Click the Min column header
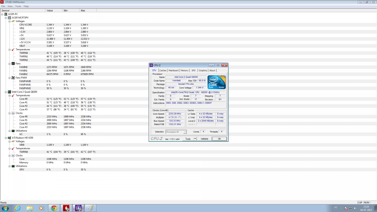Screen dimensions: 377x212 (71, 10)
